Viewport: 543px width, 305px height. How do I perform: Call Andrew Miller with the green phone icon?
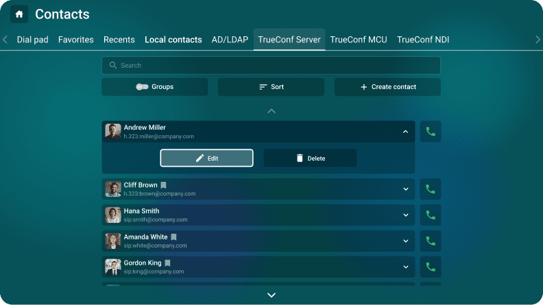coord(431,132)
